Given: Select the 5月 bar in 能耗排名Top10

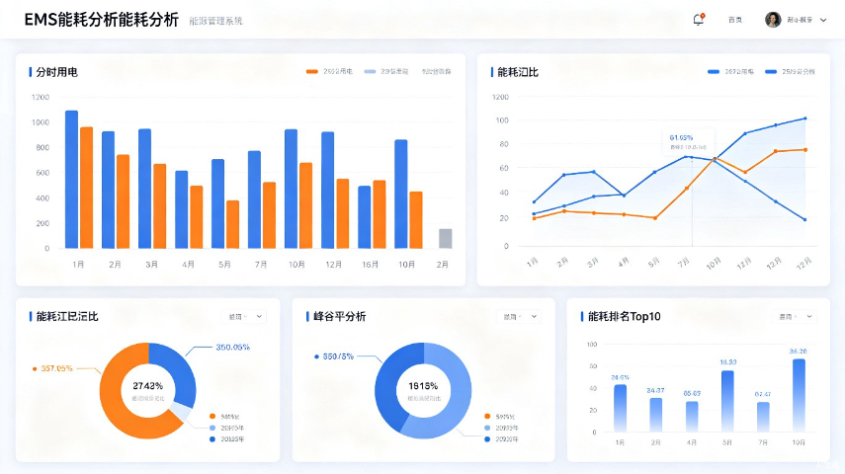Looking at the screenshot, I should click(727, 401).
